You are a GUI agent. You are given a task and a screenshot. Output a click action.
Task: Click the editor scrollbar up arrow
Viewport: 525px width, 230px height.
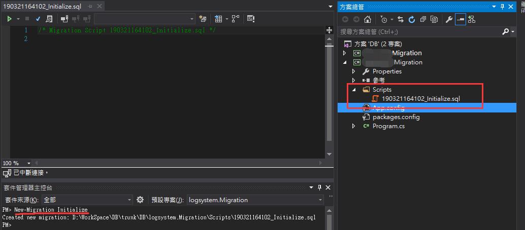coord(330,39)
